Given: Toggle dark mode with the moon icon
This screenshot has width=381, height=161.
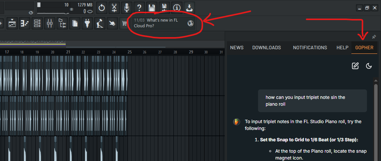Looking at the screenshot, I should tap(369, 66).
